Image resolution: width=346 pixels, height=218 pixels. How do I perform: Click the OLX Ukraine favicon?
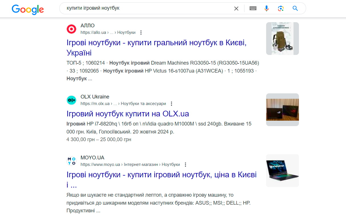[x=71, y=100]
